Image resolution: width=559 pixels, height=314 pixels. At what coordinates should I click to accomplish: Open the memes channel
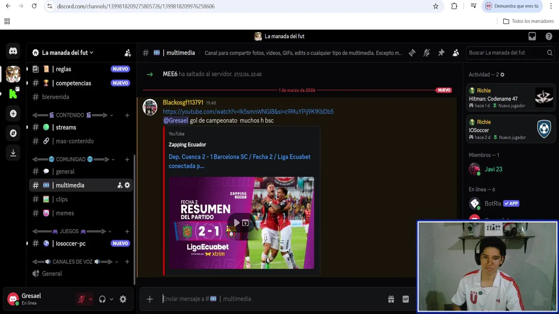81,213
